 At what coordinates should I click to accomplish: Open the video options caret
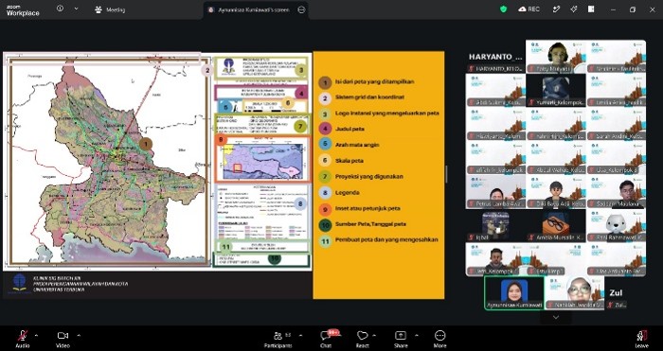click(x=79, y=335)
